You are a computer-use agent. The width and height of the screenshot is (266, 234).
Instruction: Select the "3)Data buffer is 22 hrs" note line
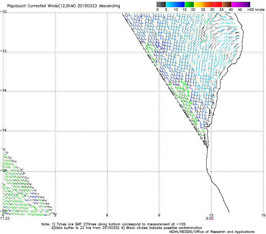pyautogui.click(x=127, y=228)
